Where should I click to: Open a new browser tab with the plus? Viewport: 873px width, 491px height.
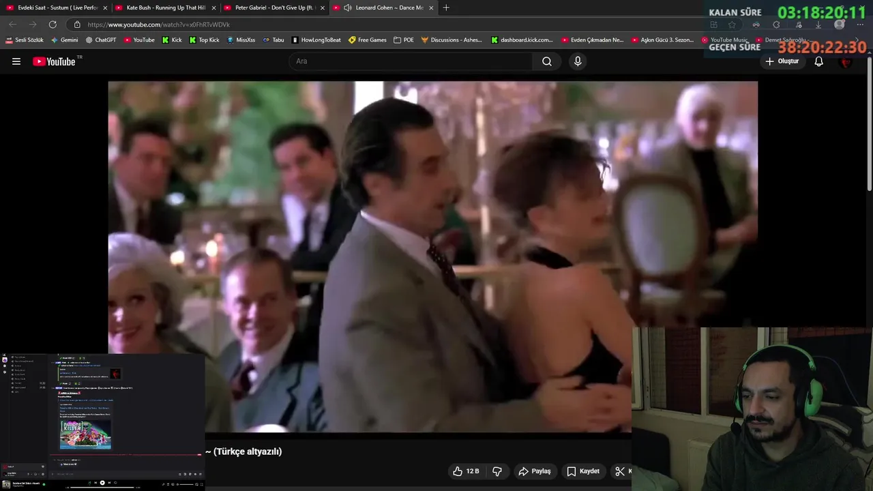pyautogui.click(x=446, y=8)
